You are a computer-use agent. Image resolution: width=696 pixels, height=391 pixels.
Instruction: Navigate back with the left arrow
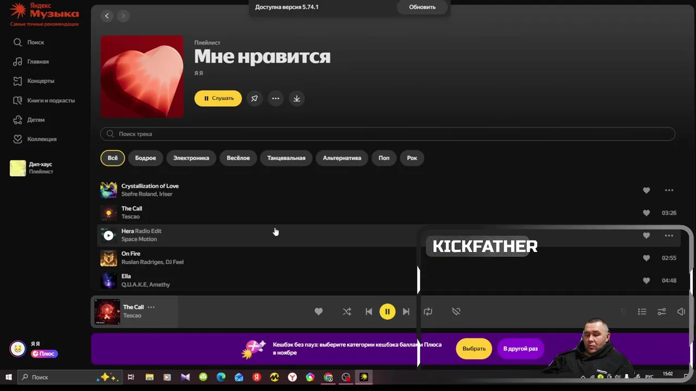click(107, 16)
